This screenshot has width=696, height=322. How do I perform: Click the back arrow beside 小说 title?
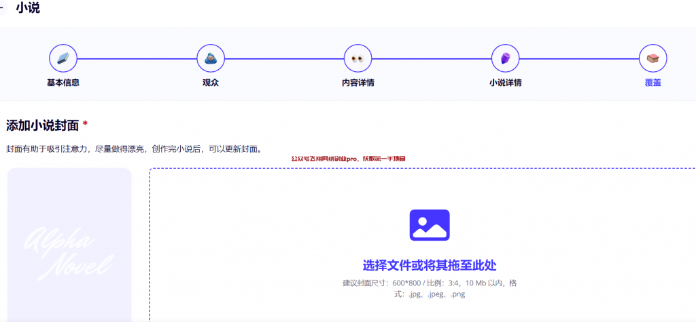[2, 9]
